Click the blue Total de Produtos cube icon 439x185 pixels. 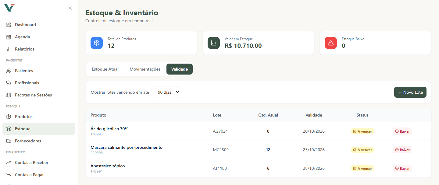(97, 43)
